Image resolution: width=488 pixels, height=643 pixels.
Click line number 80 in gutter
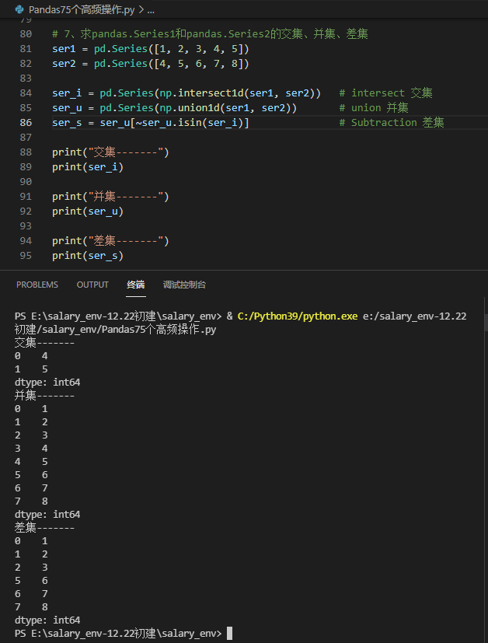pyautogui.click(x=26, y=34)
